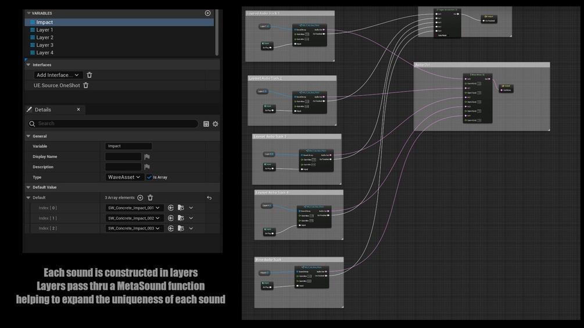The image size is (584, 328).
Task: Open SW_Concrete_Impact_002 asset dropdown
Action: click(x=134, y=218)
